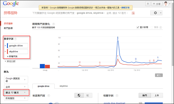Click the notifications count box
Screen dimensions: 174x104
148,4
